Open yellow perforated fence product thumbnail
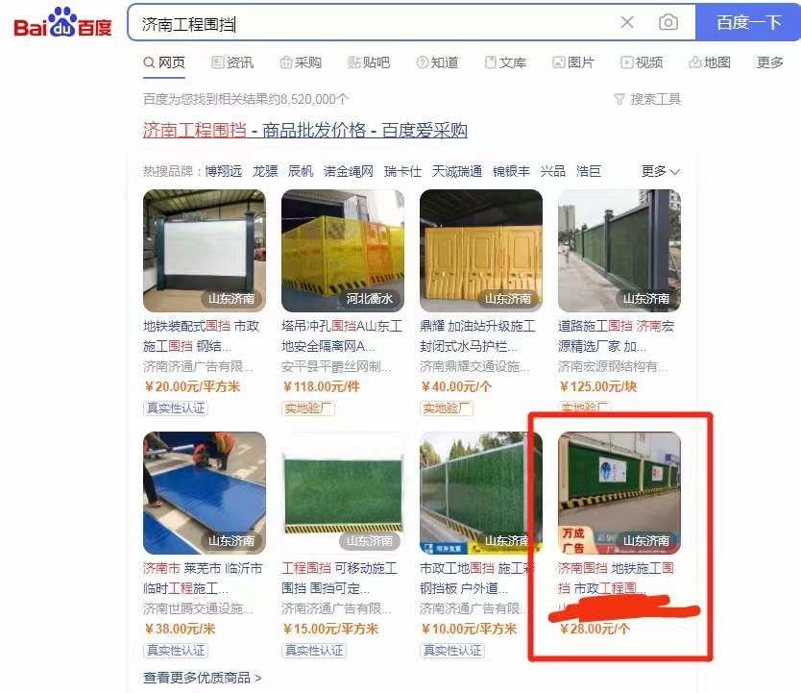801x693 pixels. click(x=343, y=251)
